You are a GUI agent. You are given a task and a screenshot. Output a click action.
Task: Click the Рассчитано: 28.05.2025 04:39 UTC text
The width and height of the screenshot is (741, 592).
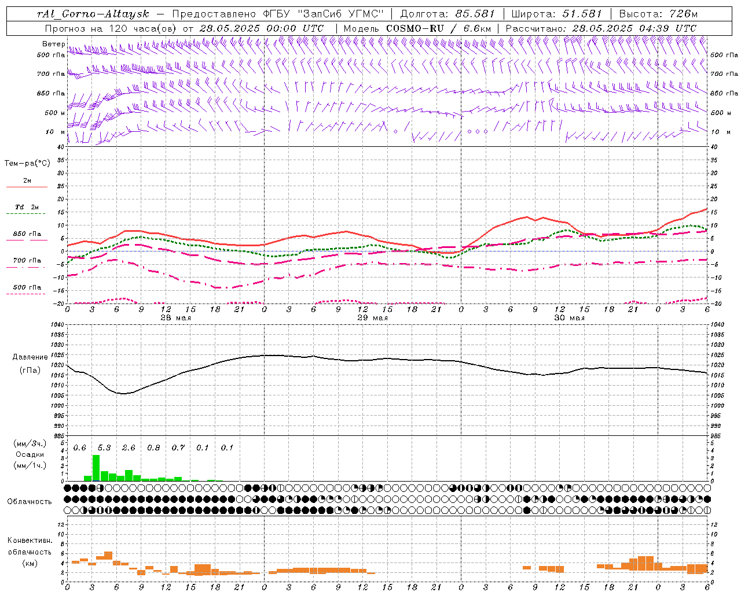click(601, 28)
